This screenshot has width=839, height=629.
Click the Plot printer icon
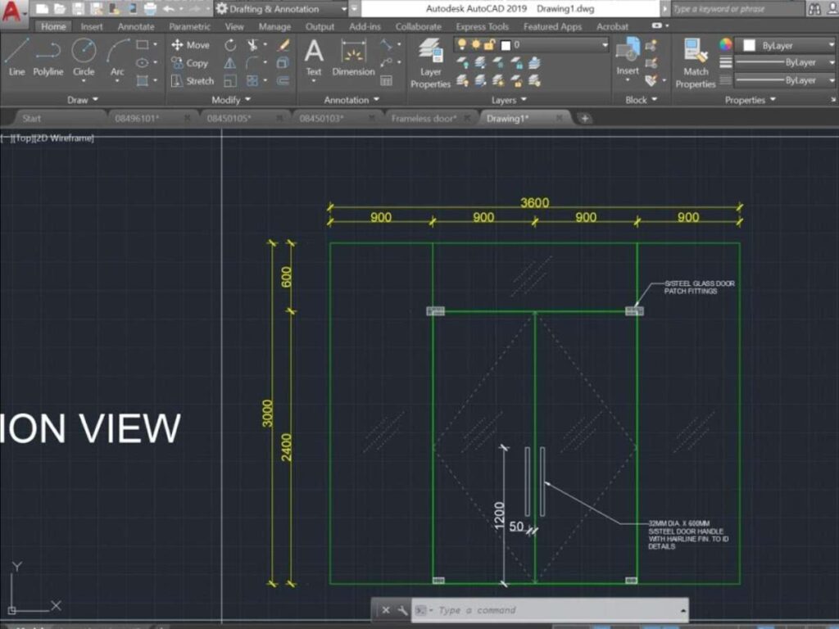151,8
